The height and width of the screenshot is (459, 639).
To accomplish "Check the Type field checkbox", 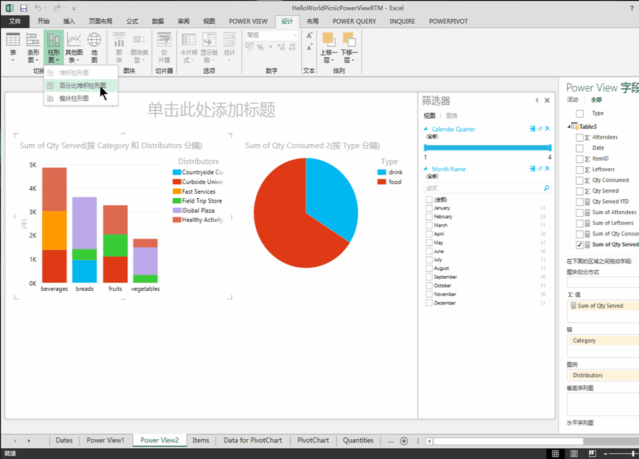I will click(580, 113).
